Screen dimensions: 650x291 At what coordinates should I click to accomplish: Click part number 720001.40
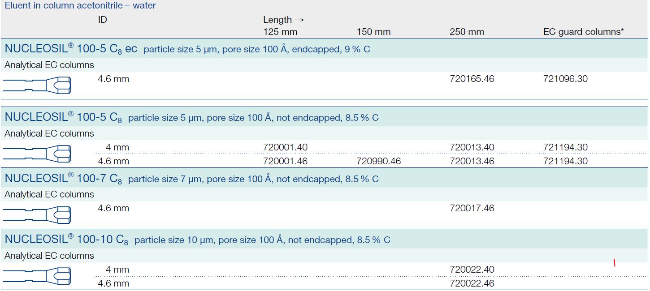(285, 147)
